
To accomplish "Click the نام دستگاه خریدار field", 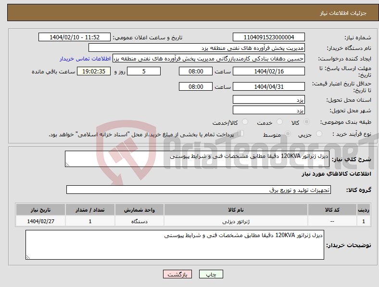I will click(197, 48).
